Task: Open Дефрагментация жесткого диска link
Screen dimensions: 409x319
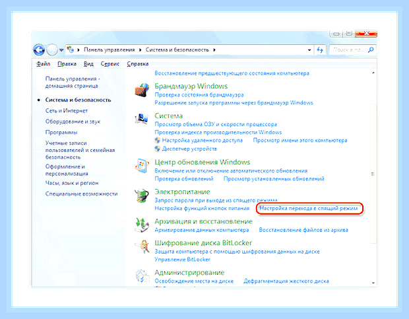Action: click(x=286, y=281)
